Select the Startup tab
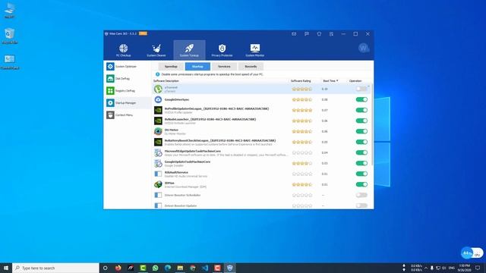486x273 pixels. pyautogui.click(x=197, y=67)
